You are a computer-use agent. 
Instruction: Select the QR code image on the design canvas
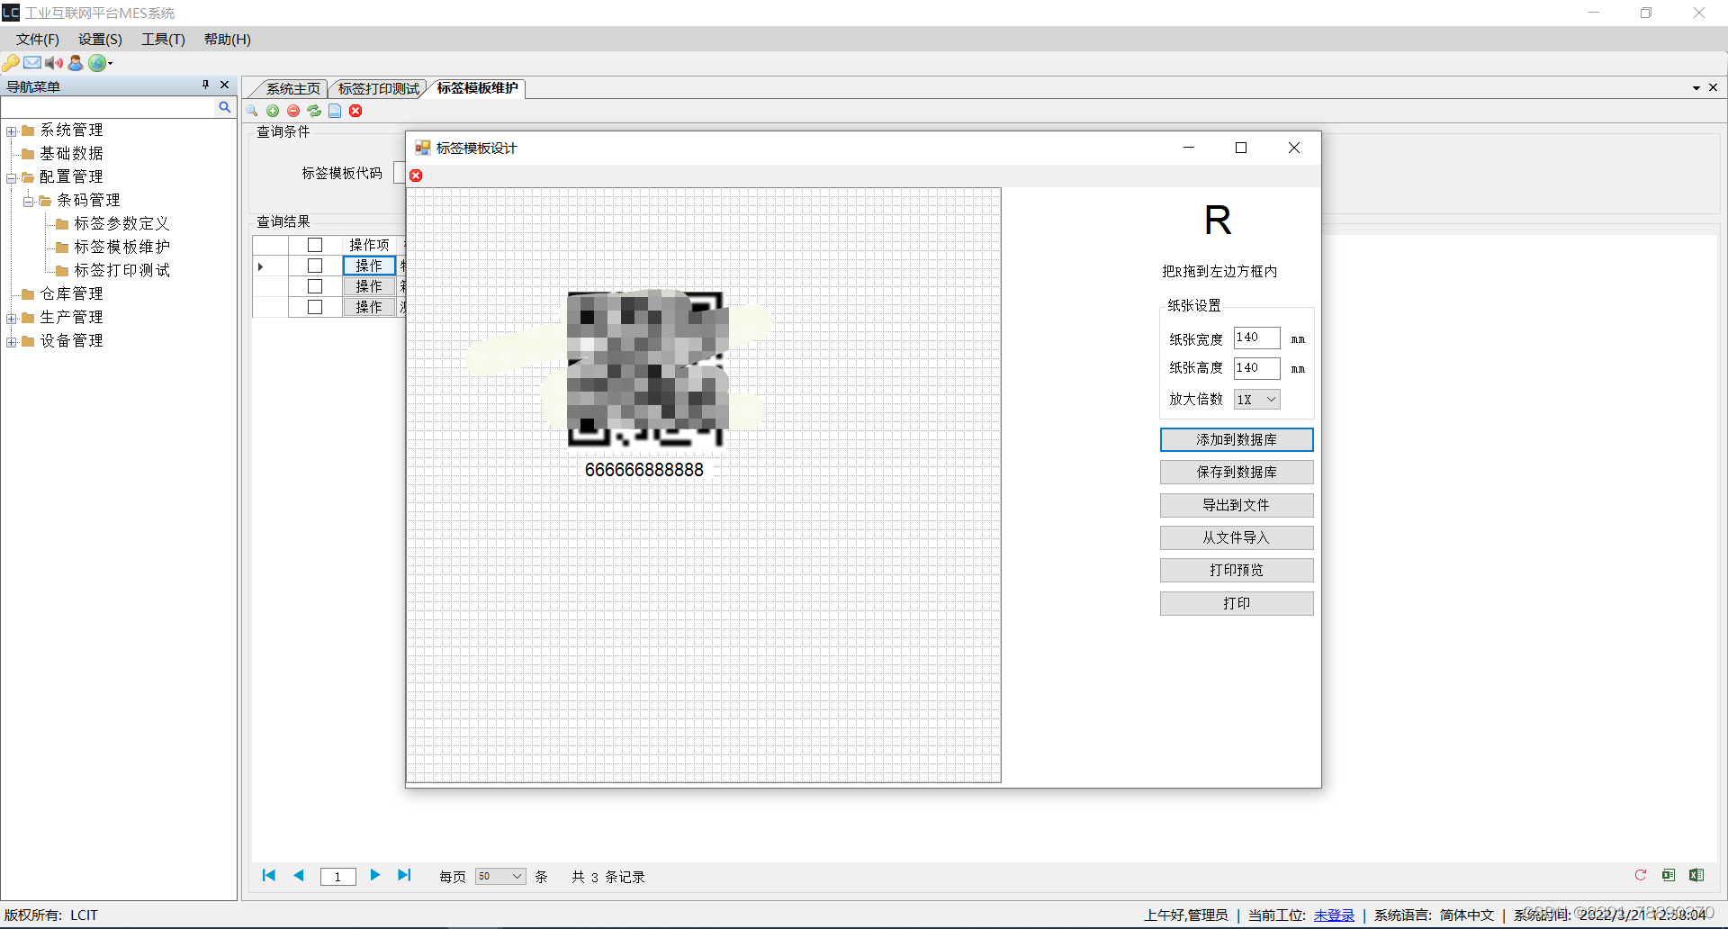(645, 369)
